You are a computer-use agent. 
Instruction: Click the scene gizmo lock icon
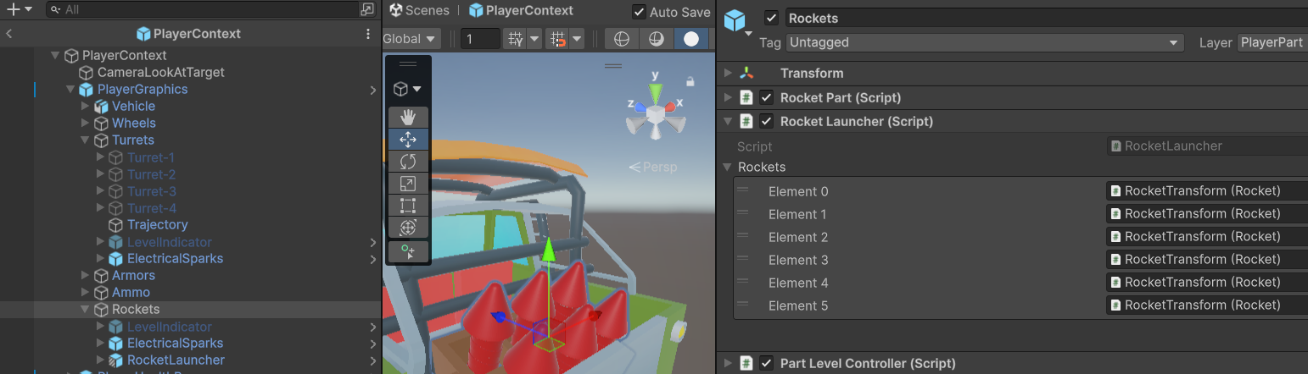tap(690, 82)
